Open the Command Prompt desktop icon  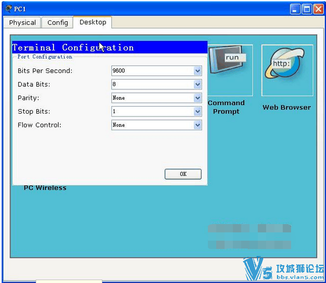pyautogui.click(x=230, y=71)
